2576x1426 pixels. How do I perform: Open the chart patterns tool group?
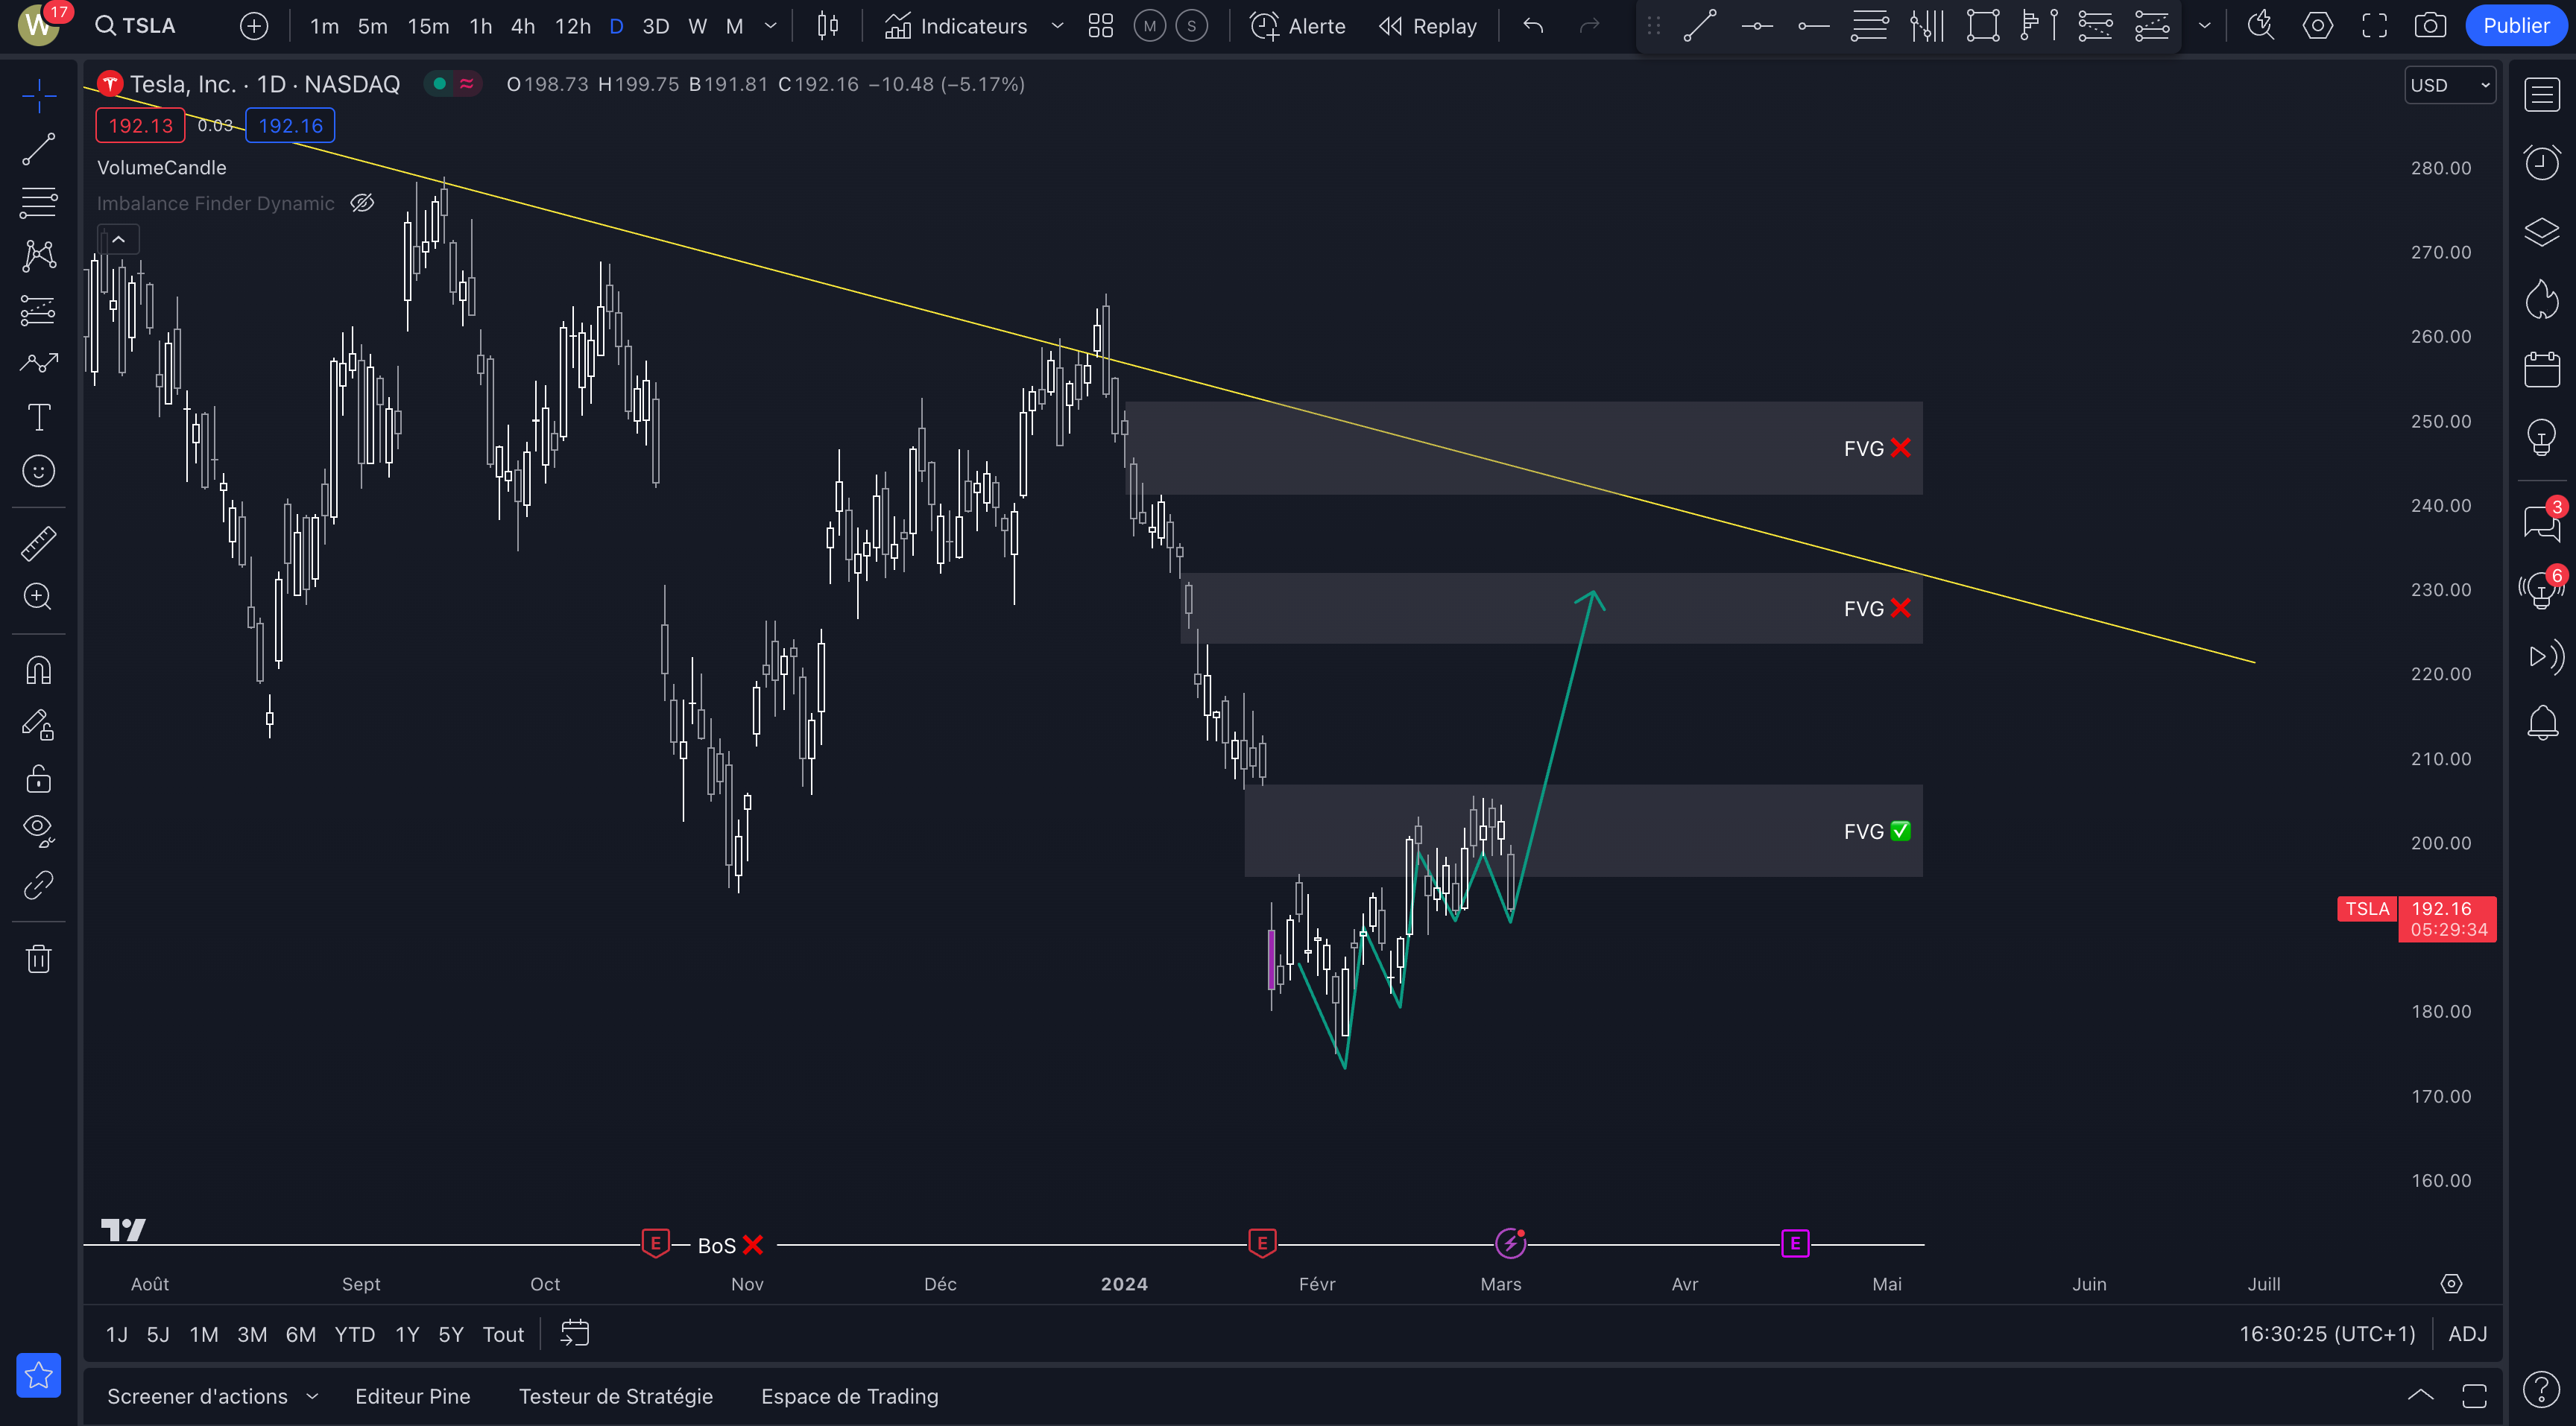coord(39,256)
